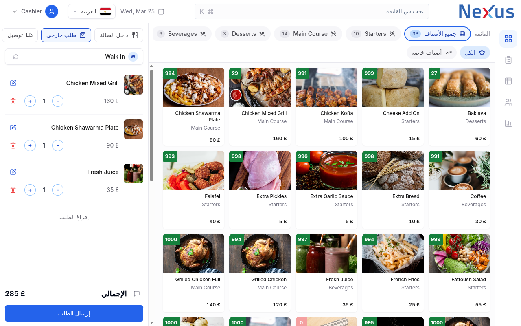This screenshot has width=521, height=326.
Task: Open the tables layout icon in sidebar
Action: [x=508, y=81]
